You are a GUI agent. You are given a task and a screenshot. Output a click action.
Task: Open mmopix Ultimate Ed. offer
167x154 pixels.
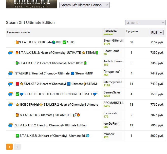[52, 136]
